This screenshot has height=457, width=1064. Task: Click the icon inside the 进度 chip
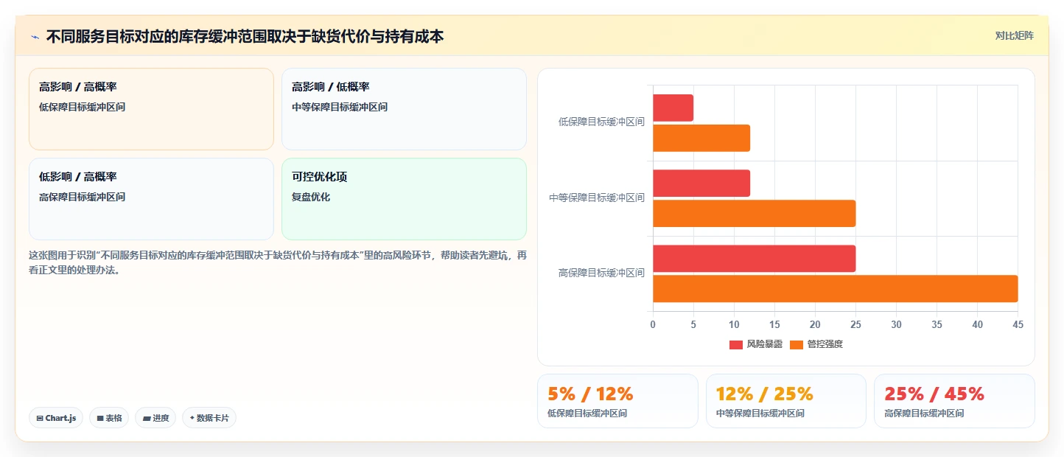[x=147, y=419]
